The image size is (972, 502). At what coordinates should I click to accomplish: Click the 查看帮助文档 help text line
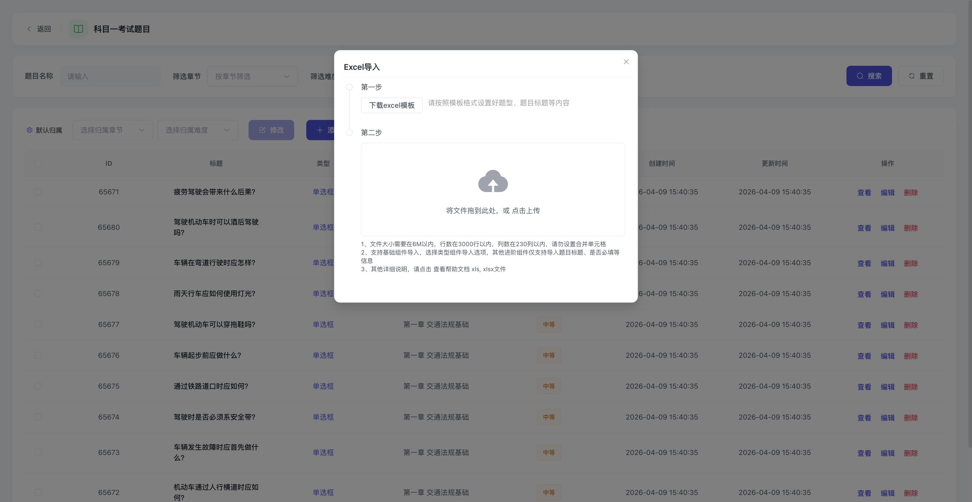[x=433, y=269]
